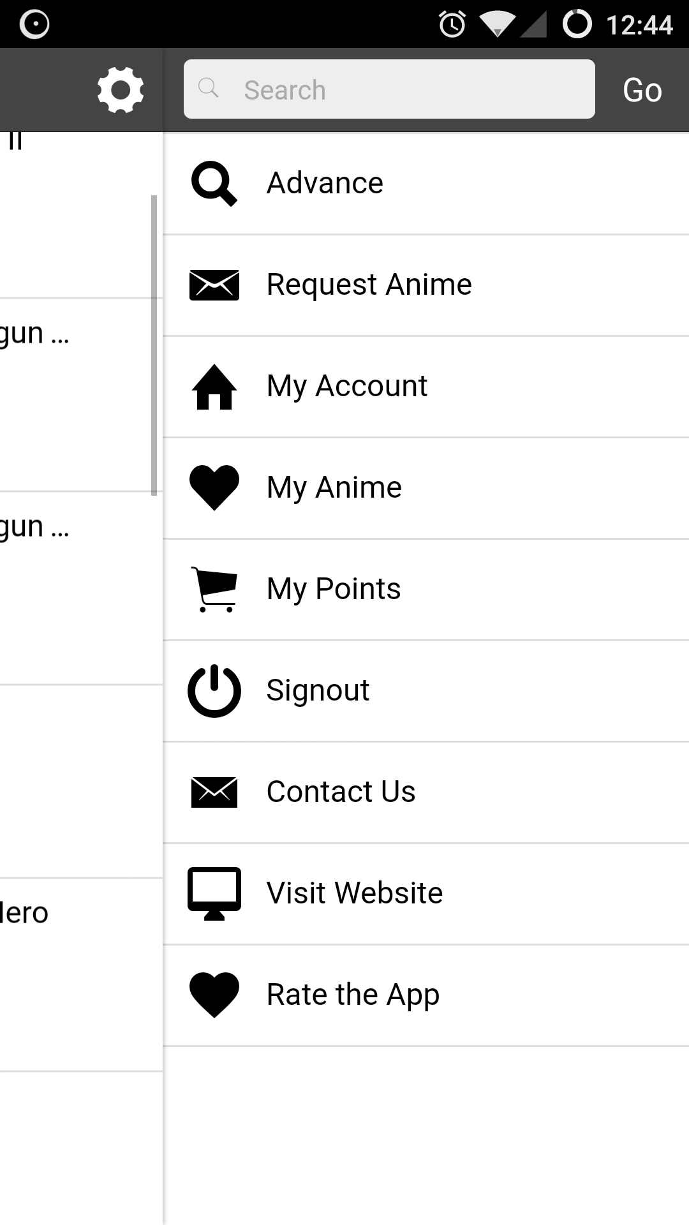Tap the heart icon beside Rate the App
The height and width of the screenshot is (1225, 689).
214,995
